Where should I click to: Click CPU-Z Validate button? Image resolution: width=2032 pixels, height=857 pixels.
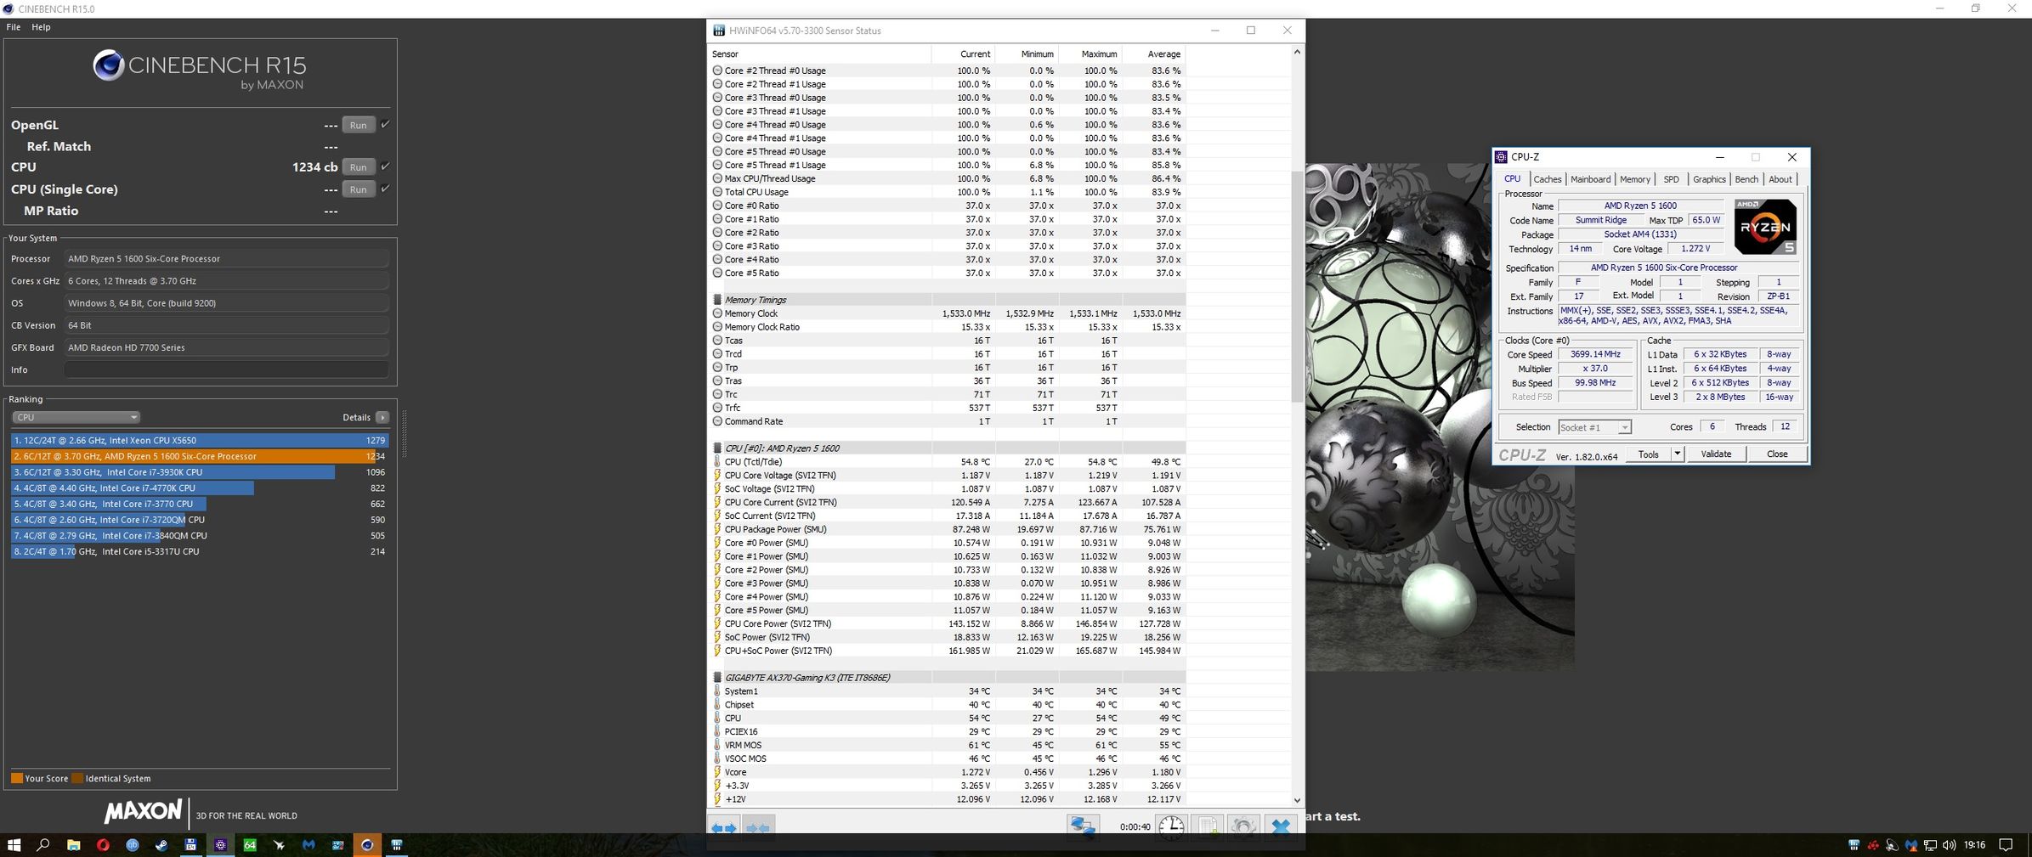coord(1716,454)
